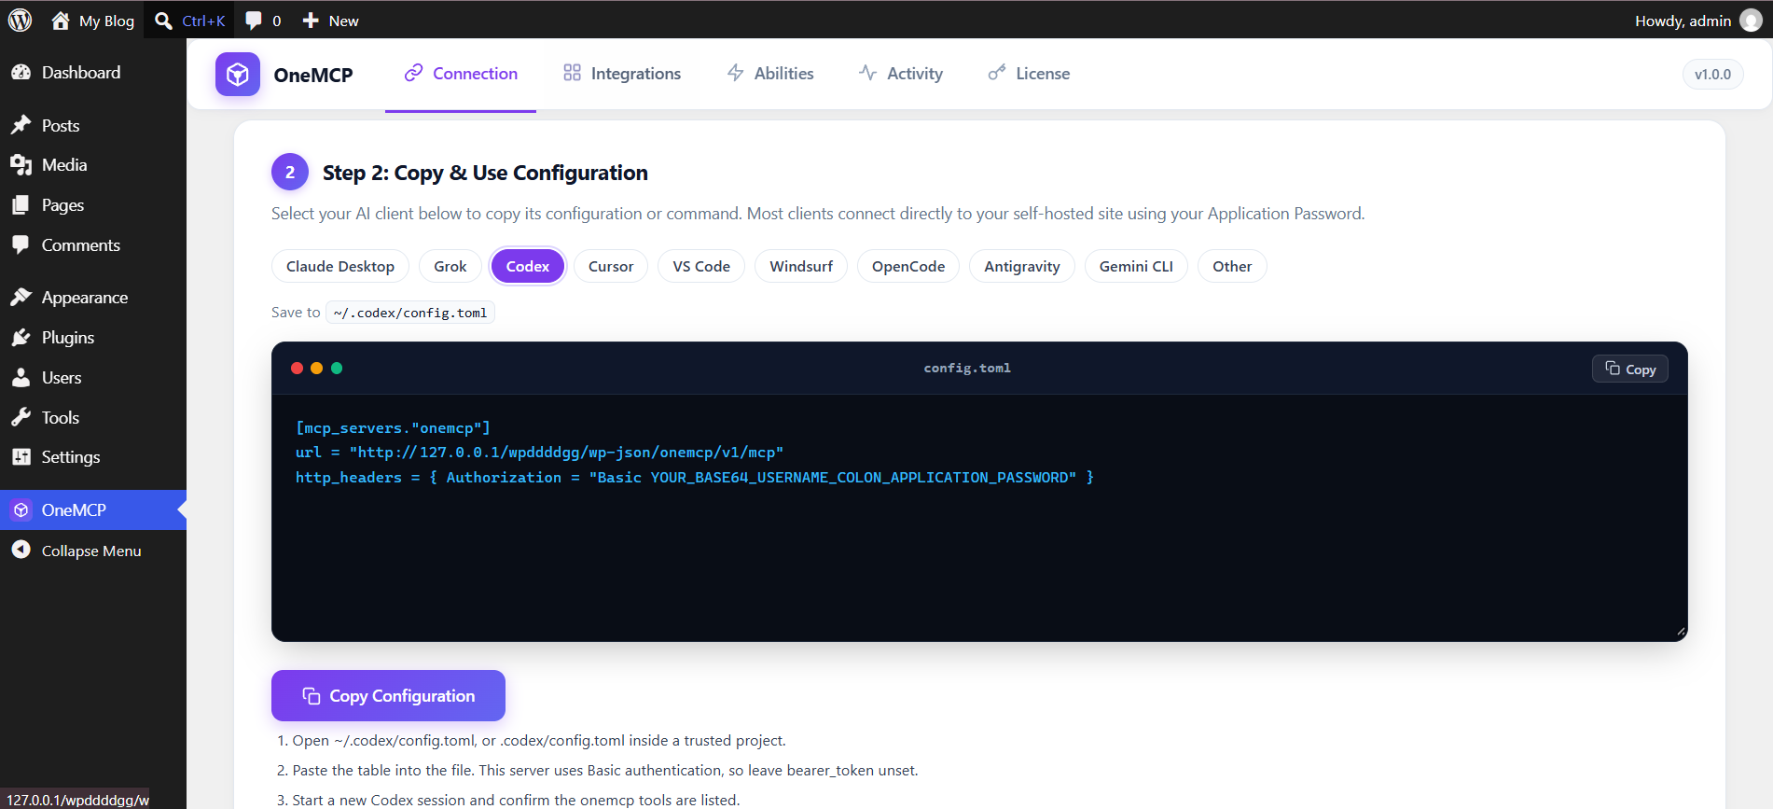Click the Media icon in sidebar
This screenshot has height=809, width=1773.
tap(21, 165)
